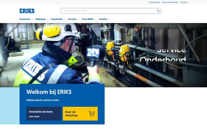This screenshot has width=207, height=129.
Task: Open the Producten menu
Action: (x=25, y=19)
